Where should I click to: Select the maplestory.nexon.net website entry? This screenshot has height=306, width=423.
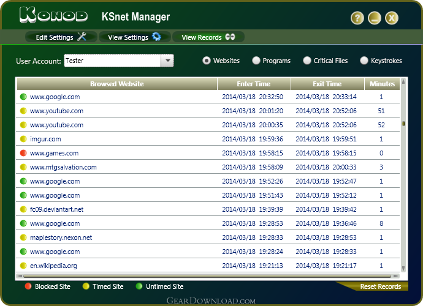point(61,237)
